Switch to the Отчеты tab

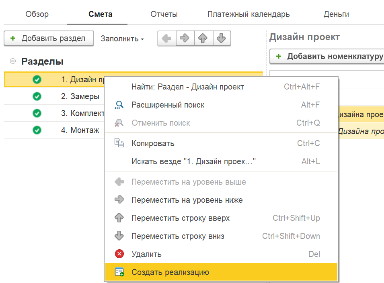(164, 14)
